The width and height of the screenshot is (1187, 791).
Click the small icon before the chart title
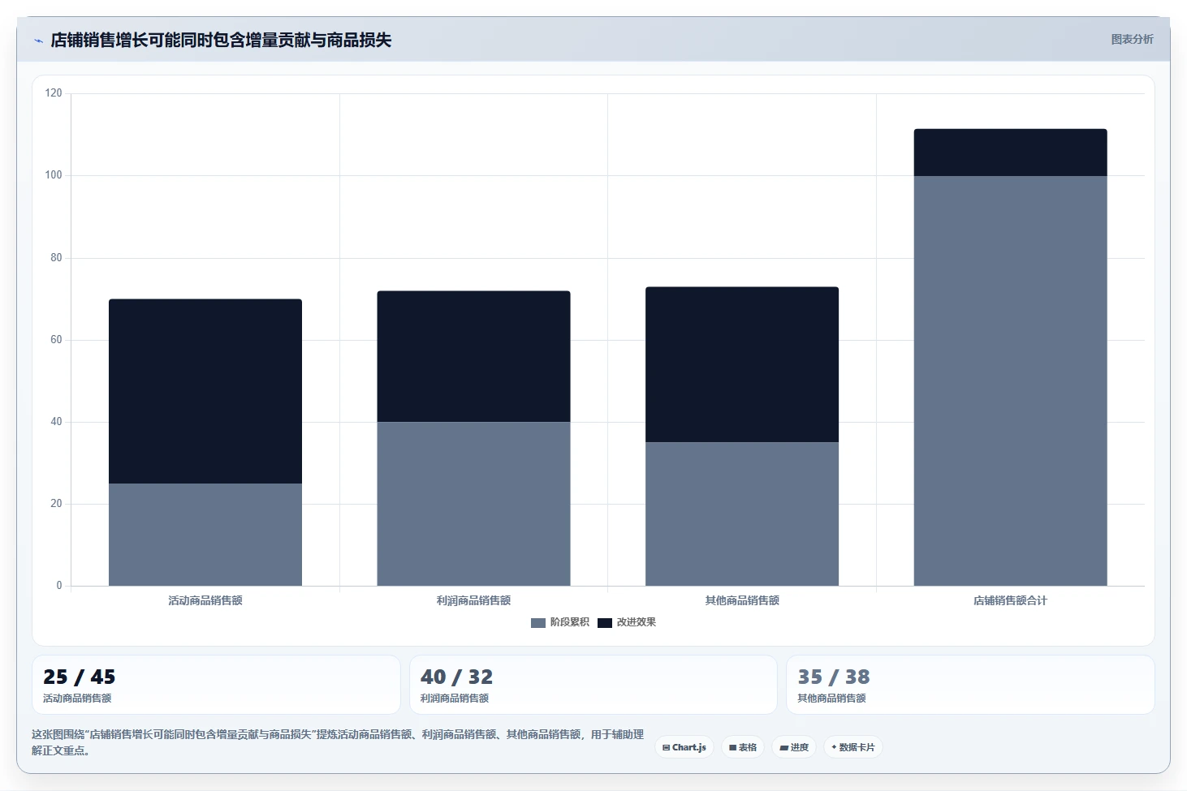(x=38, y=41)
